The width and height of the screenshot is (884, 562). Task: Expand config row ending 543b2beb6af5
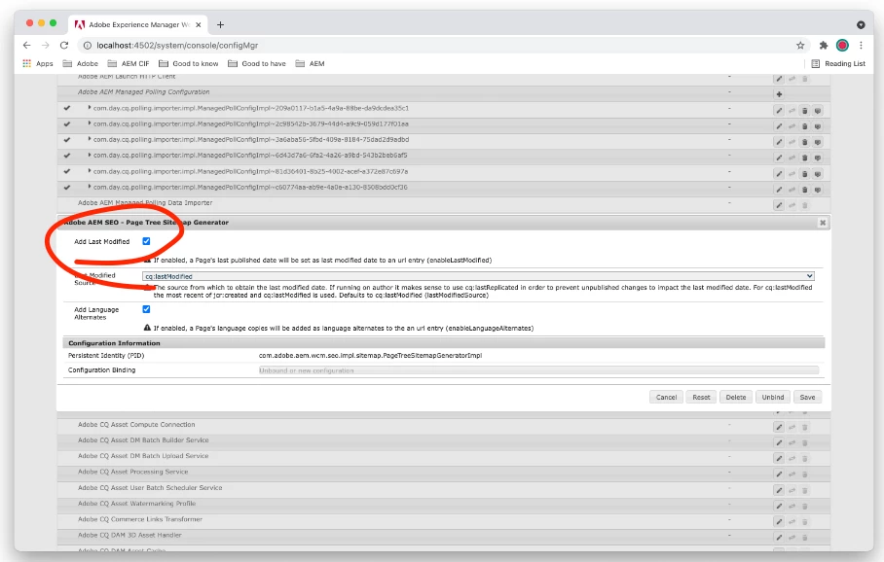89,155
